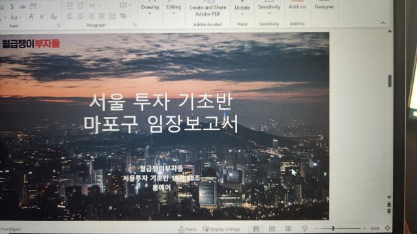Start the Slide Show from the status bar

pos(304,228)
